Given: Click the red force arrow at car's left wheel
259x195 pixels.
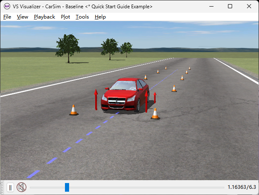Looking at the screenshot, I should 96,100.
